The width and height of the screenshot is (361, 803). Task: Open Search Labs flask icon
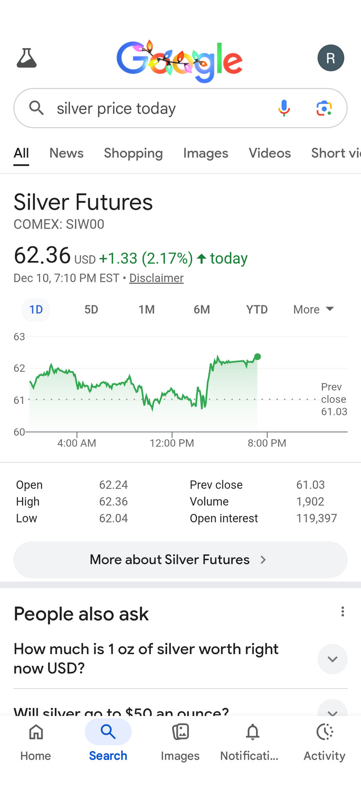pos(27,58)
